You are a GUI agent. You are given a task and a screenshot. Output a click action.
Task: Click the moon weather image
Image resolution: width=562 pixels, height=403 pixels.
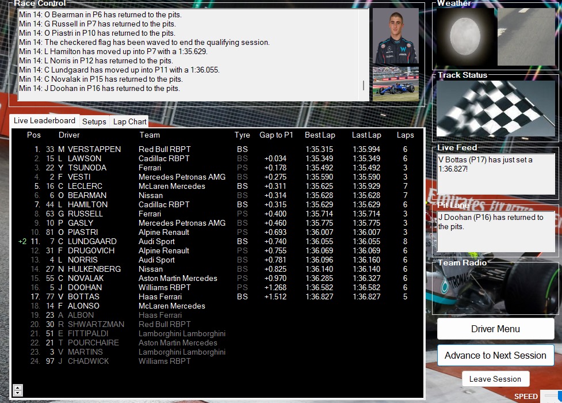465,37
